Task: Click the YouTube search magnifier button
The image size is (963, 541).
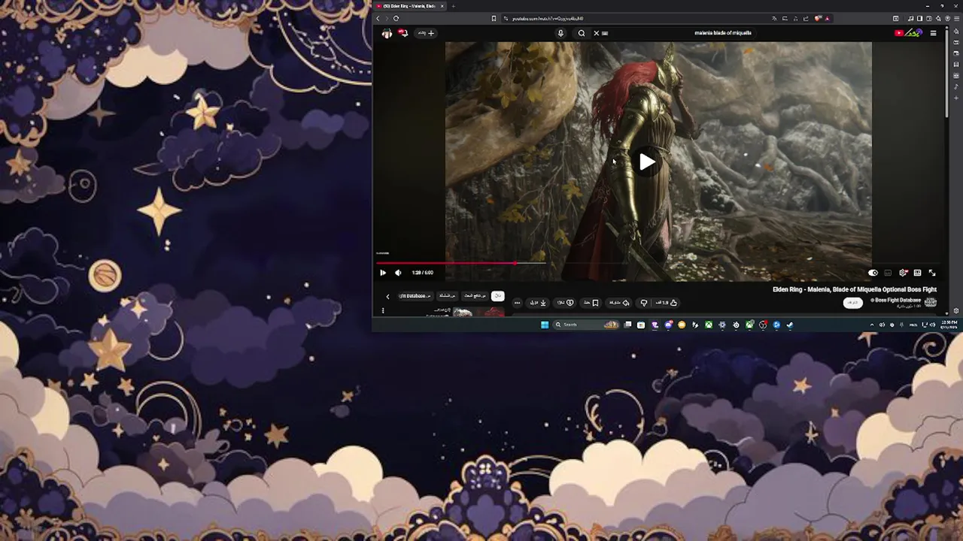Action: pos(582,33)
